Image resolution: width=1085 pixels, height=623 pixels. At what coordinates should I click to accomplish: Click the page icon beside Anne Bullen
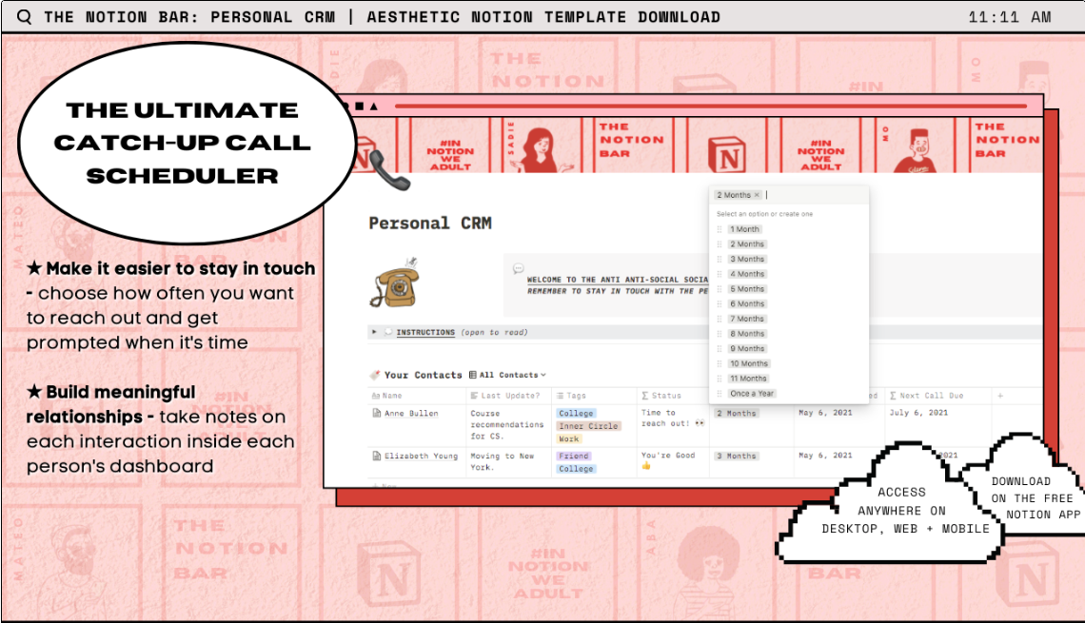click(375, 414)
